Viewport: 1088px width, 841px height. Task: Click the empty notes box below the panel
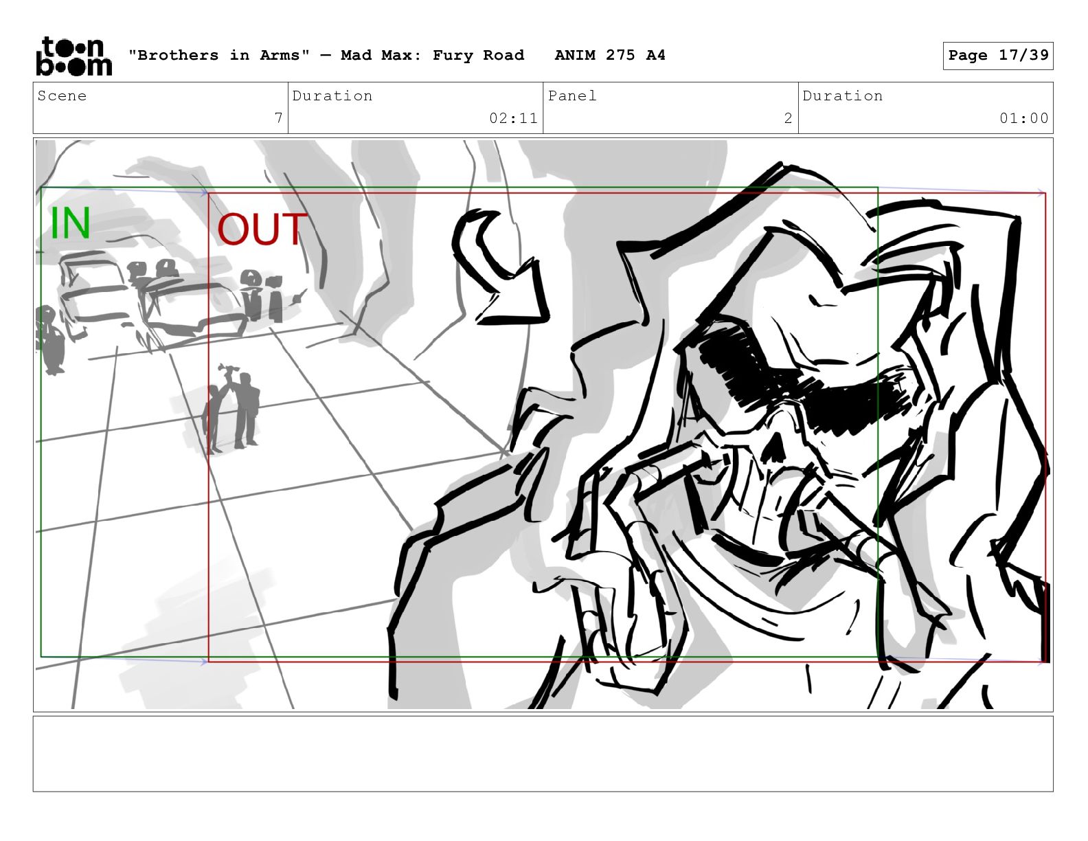click(543, 754)
